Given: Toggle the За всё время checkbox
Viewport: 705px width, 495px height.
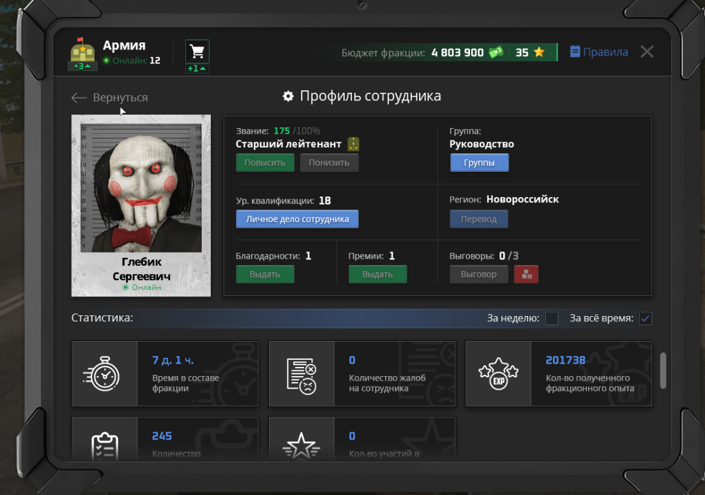Looking at the screenshot, I should point(646,318).
